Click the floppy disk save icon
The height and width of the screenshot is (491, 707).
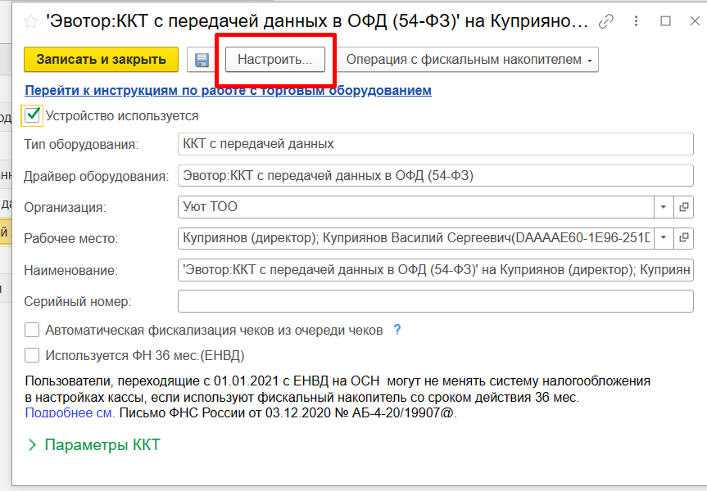pyautogui.click(x=201, y=60)
